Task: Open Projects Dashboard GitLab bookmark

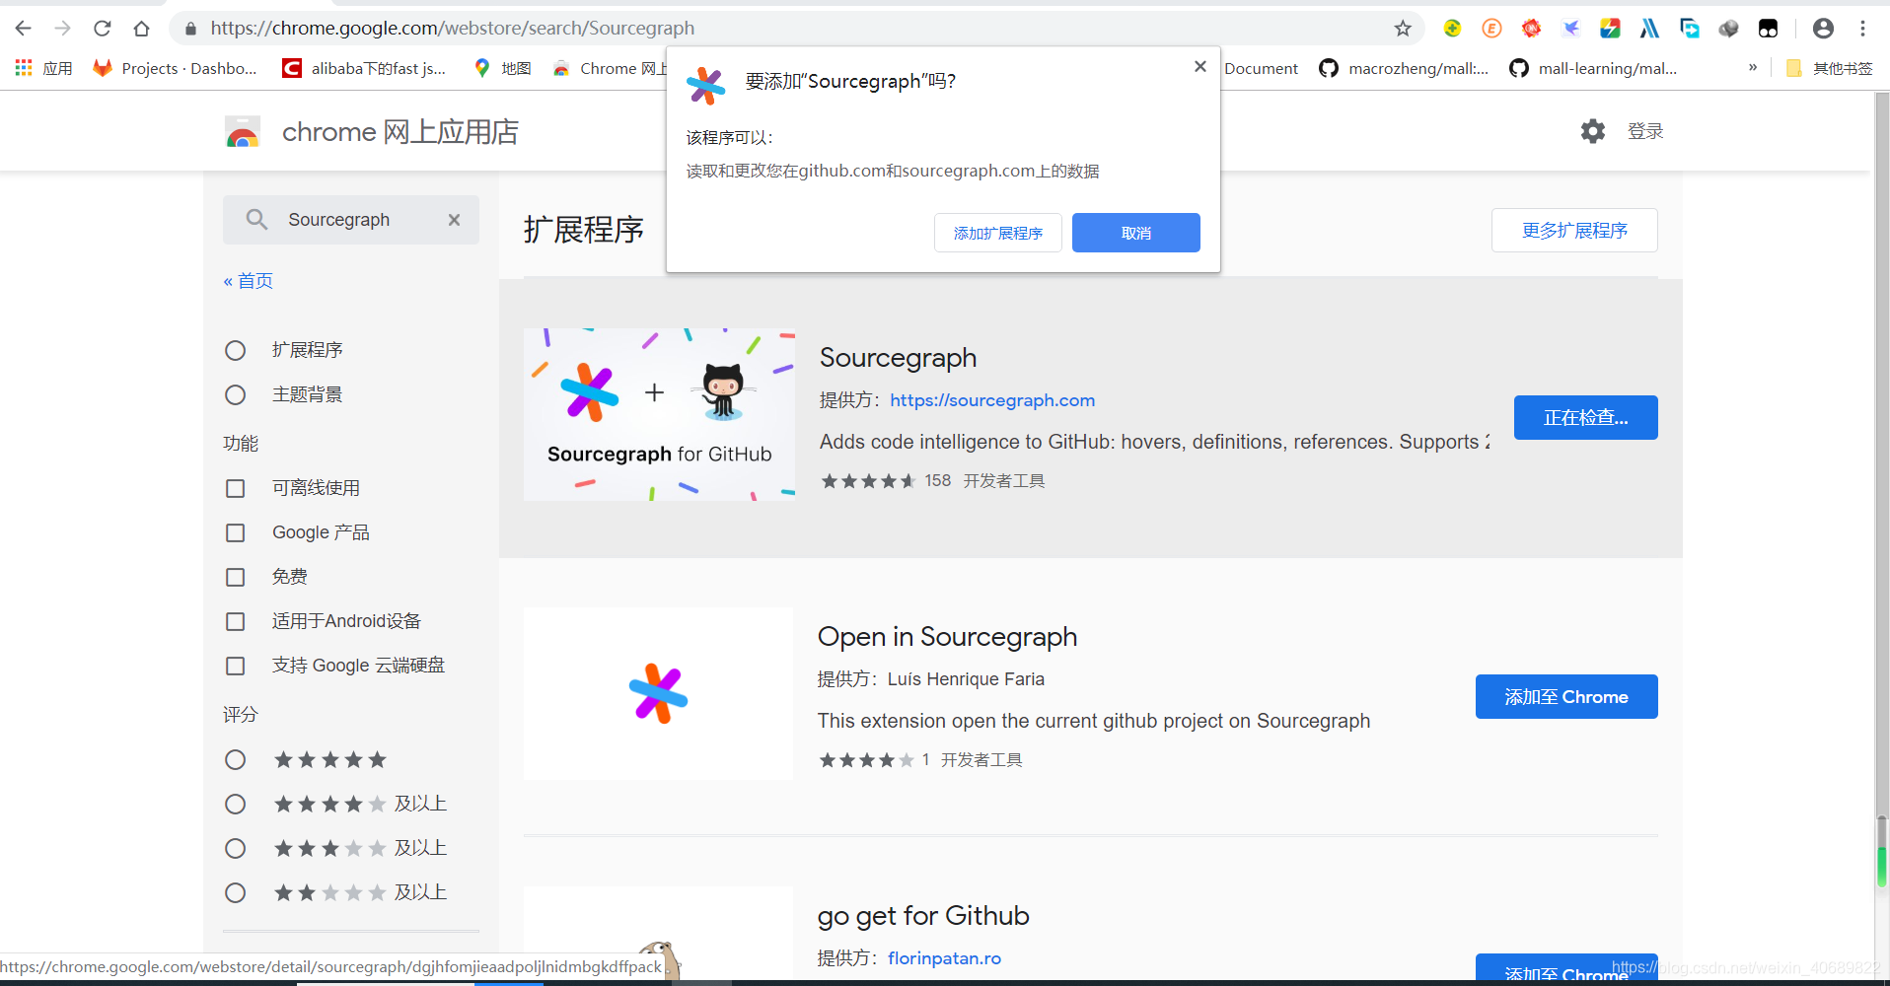Action: (176, 68)
